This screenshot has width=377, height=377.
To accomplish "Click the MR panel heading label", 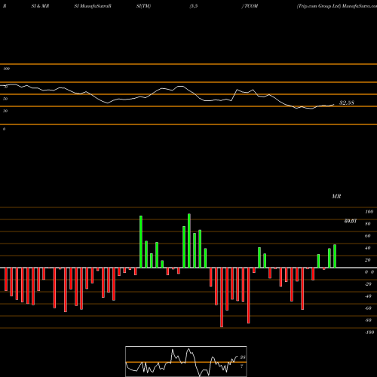I will click(x=336, y=196).
